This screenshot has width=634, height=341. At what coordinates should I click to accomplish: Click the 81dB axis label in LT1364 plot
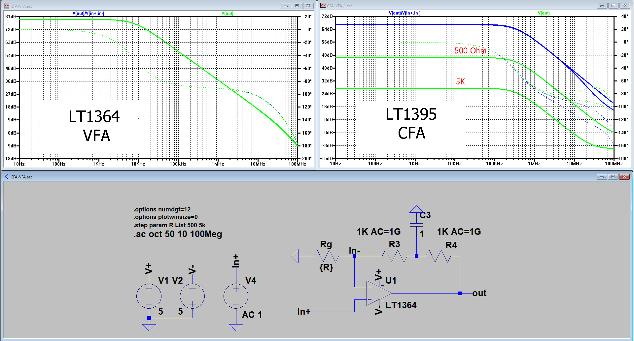tap(11, 16)
